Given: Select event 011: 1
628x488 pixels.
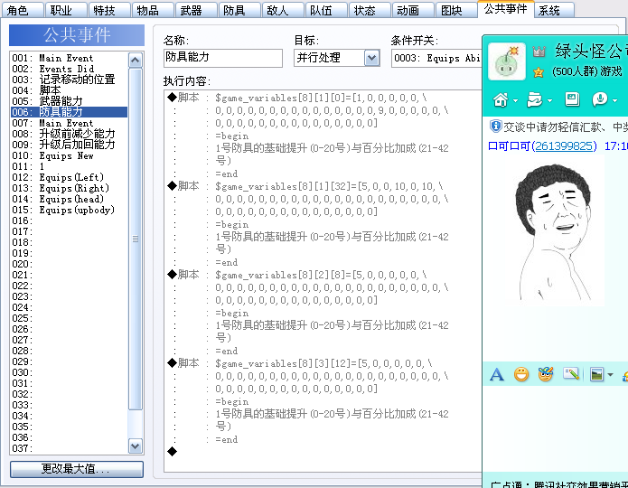Looking at the screenshot, I should coord(69,166).
